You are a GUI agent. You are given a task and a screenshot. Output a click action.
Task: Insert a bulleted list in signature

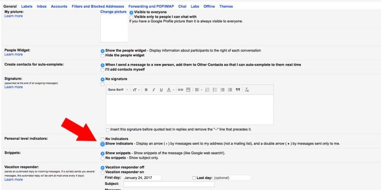tap(215, 90)
